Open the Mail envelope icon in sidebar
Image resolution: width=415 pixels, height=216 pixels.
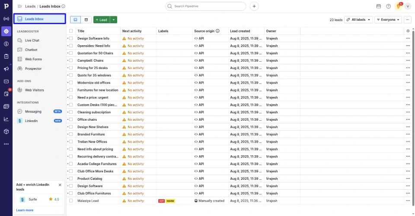pyautogui.click(x=6, y=81)
